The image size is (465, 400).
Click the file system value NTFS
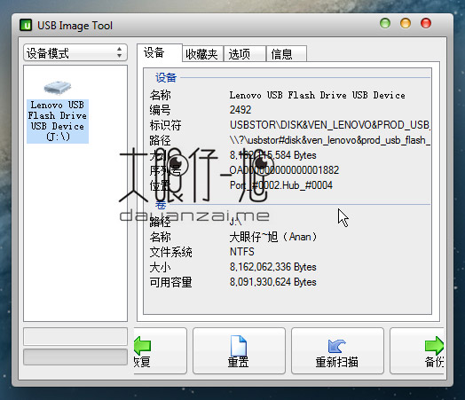pos(242,252)
